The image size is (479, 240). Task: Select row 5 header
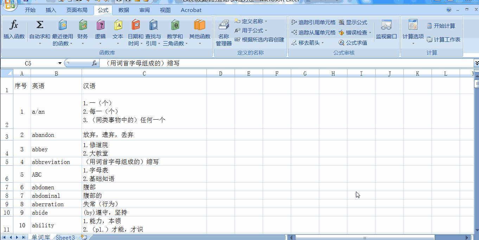(x=7, y=162)
